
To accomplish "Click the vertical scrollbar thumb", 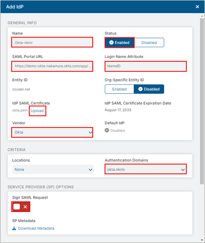I will (x=202, y=101).
